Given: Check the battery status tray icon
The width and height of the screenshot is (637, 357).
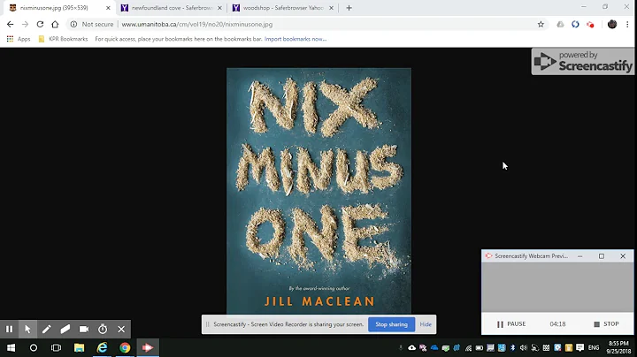Looking at the screenshot, I should tap(480, 347).
